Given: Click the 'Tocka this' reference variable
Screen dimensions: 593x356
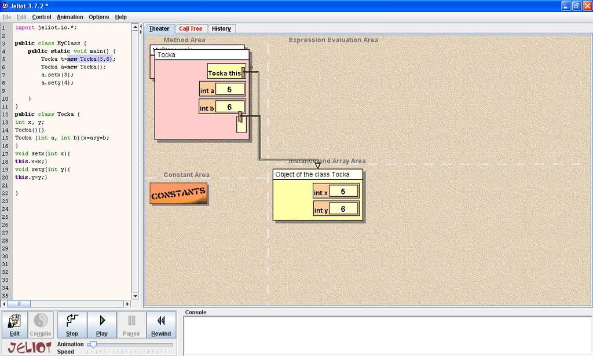Looking at the screenshot, I should [226, 71].
